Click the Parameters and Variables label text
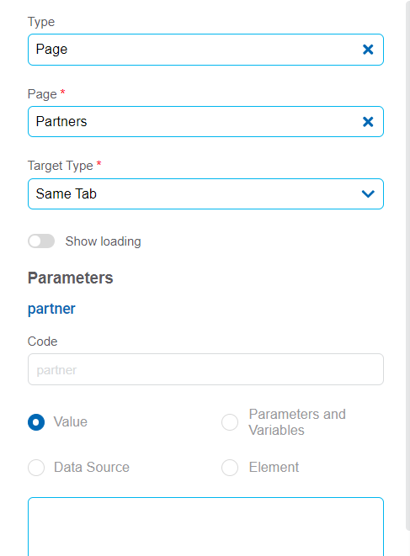Screen dimensions: 410x556 pyautogui.click(x=297, y=422)
